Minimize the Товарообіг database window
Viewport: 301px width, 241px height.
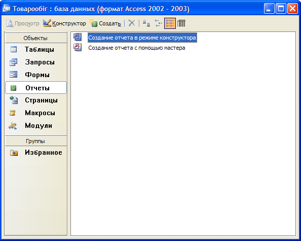click(269, 9)
